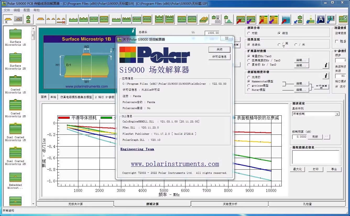Select 复合的 Er / TanD radio button
The image size is (350, 216).
coord(249,64)
